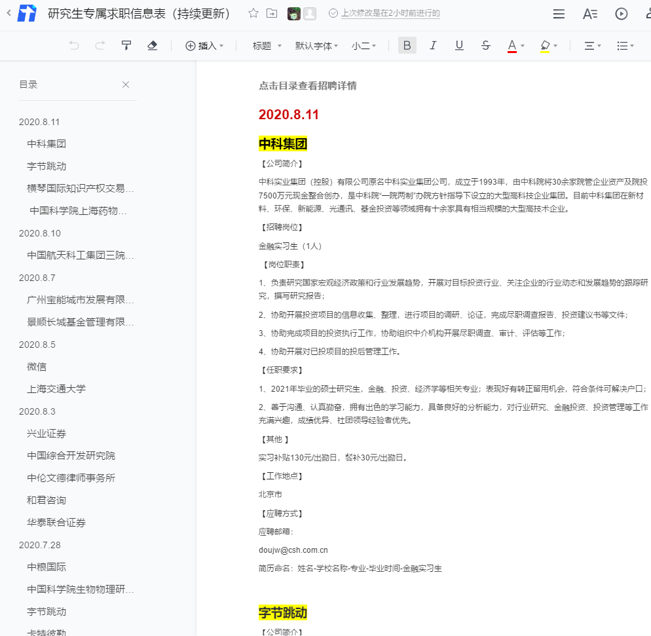Select 和君咨询 in the outline
The image size is (651, 636).
pos(46,500)
